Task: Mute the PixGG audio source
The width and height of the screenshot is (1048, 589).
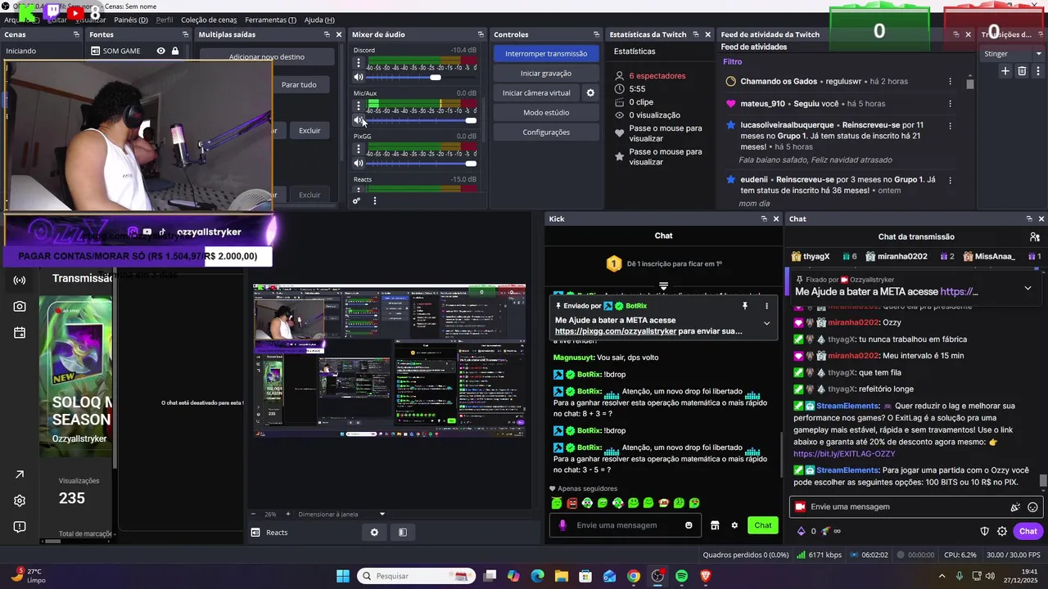Action: 359,164
